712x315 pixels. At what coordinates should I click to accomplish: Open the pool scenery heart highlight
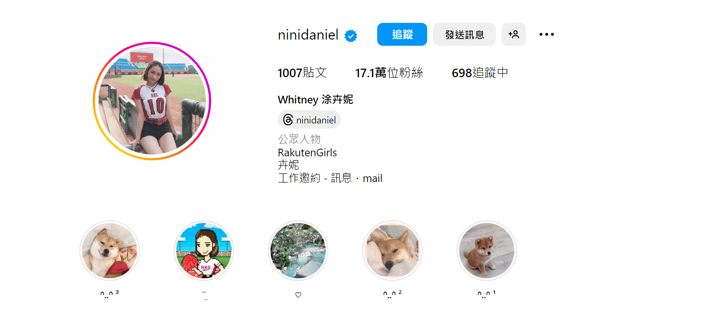(x=298, y=251)
